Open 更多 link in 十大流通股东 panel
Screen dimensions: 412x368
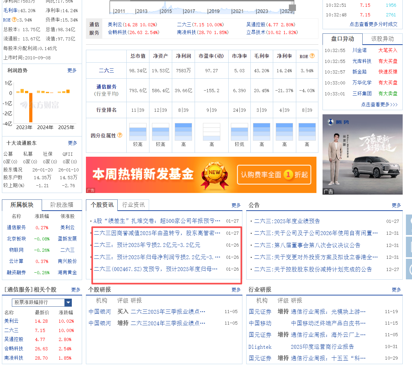pos(72,143)
